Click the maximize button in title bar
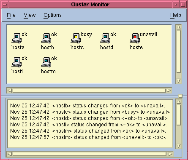Screen dimensions: 188x160 click(183, 5)
